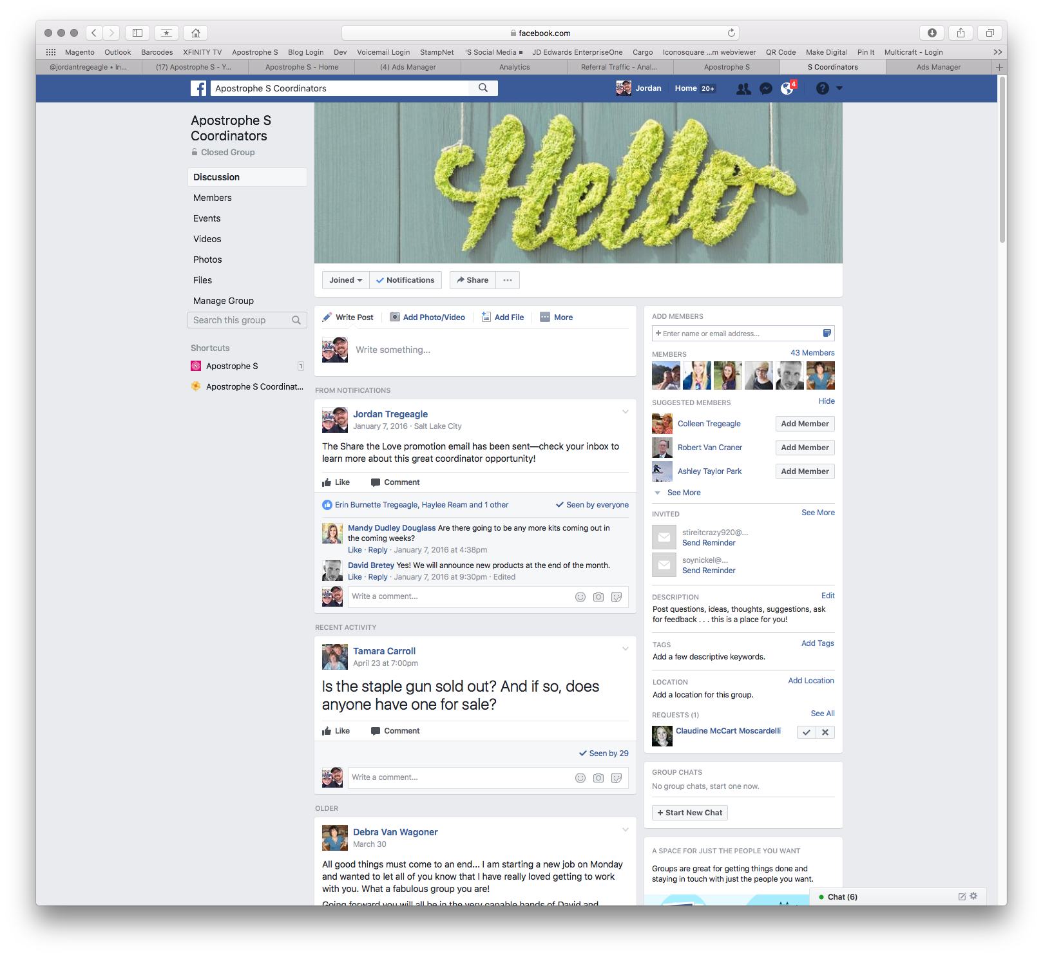Compose new message icon in chat bar
Image resolution: width=1043 pixels, height=957 pixels.
(962, 896)
